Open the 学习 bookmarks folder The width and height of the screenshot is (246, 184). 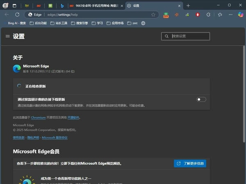click(97, 23)
